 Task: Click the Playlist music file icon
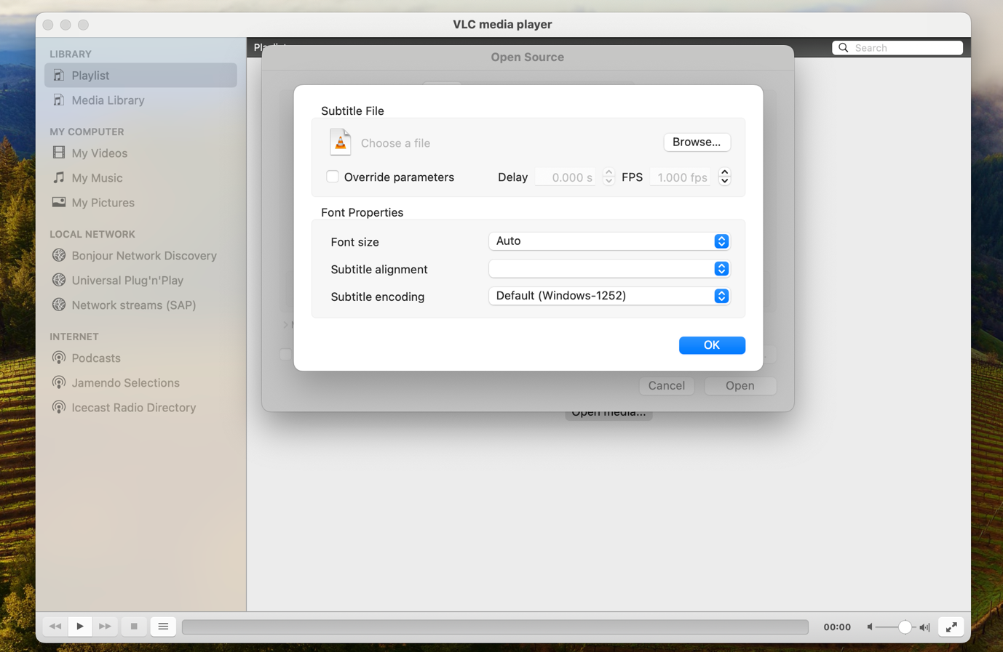click(x=59, y=76)
